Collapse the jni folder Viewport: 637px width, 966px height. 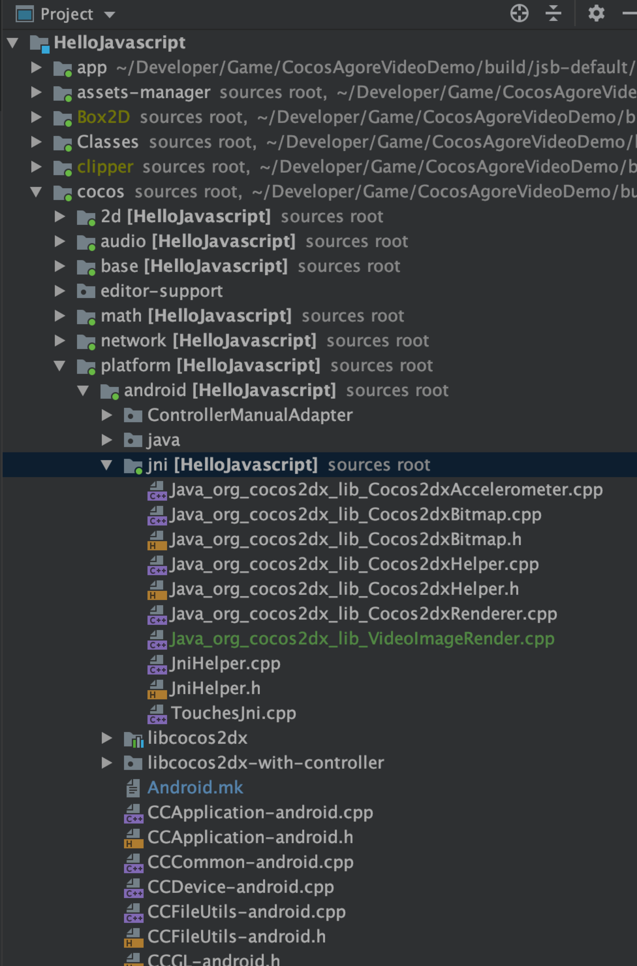click(106, 465)
